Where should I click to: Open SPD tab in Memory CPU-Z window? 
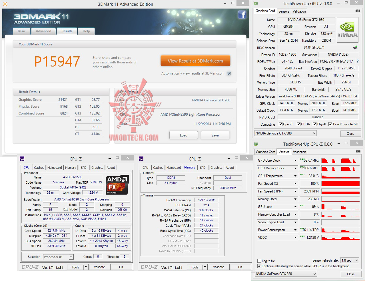(203, 168)
